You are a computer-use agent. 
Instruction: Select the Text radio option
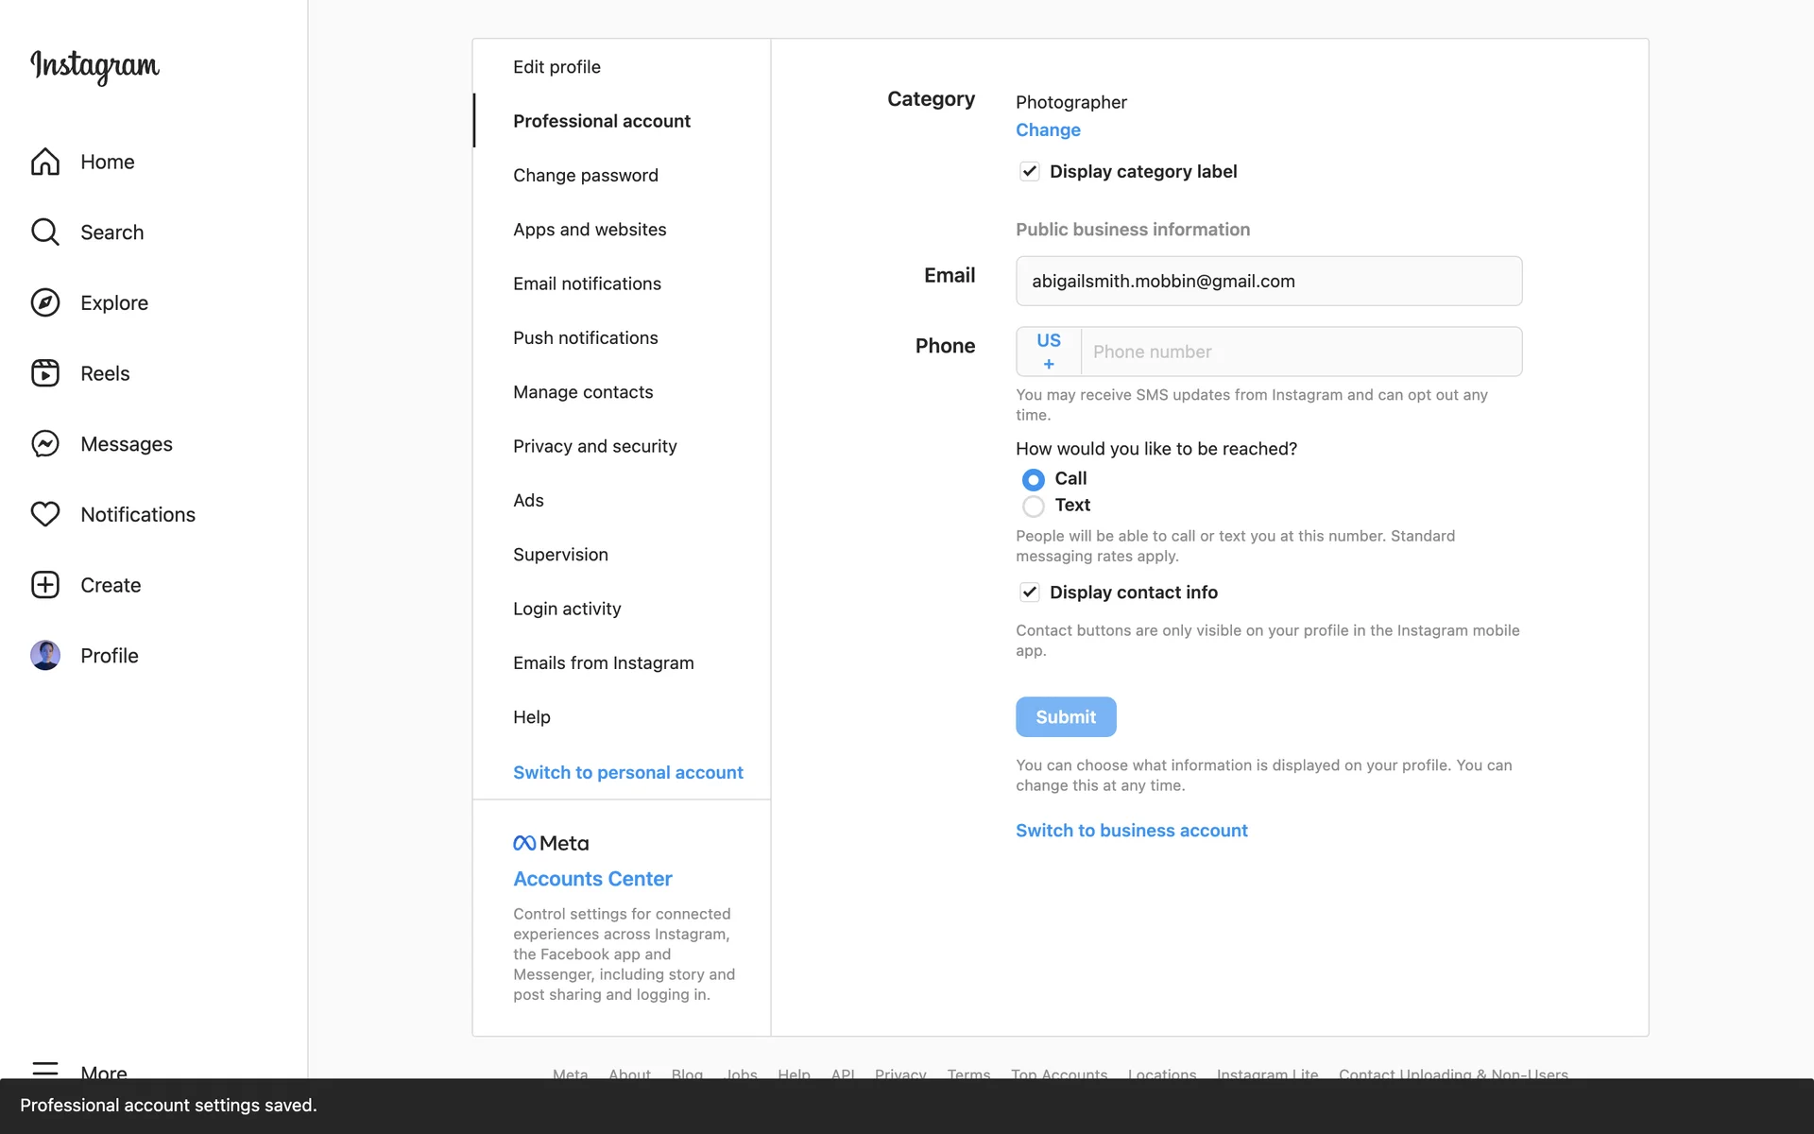[x=1034, y=507]
